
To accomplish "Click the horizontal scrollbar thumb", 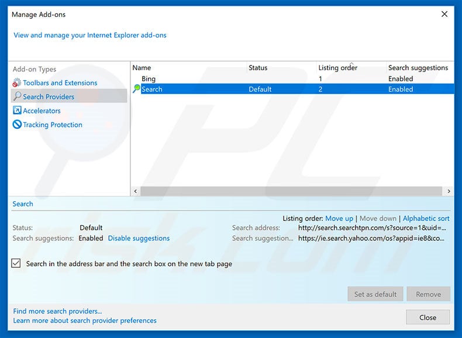I will 291,191.
